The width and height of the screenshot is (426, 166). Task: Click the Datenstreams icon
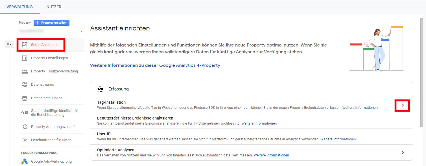click(25, 85)
